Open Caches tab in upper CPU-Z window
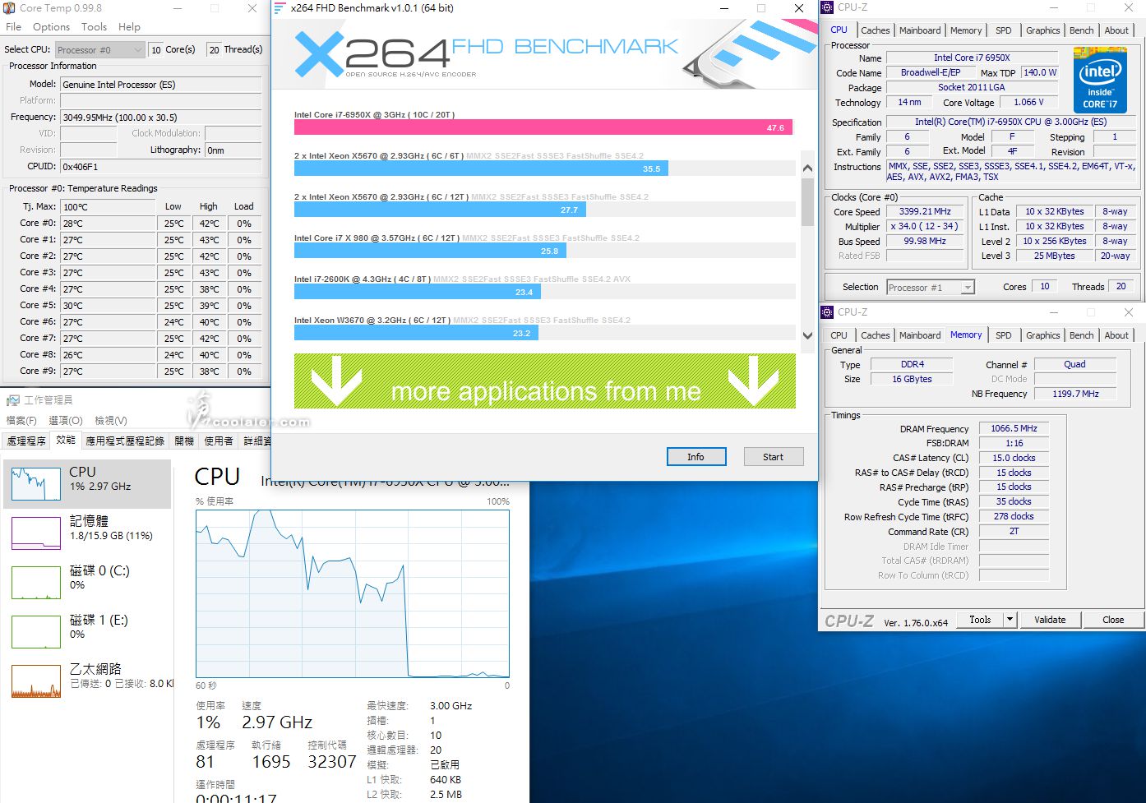This screenshot has width=1146, height=803. [875, 30]
